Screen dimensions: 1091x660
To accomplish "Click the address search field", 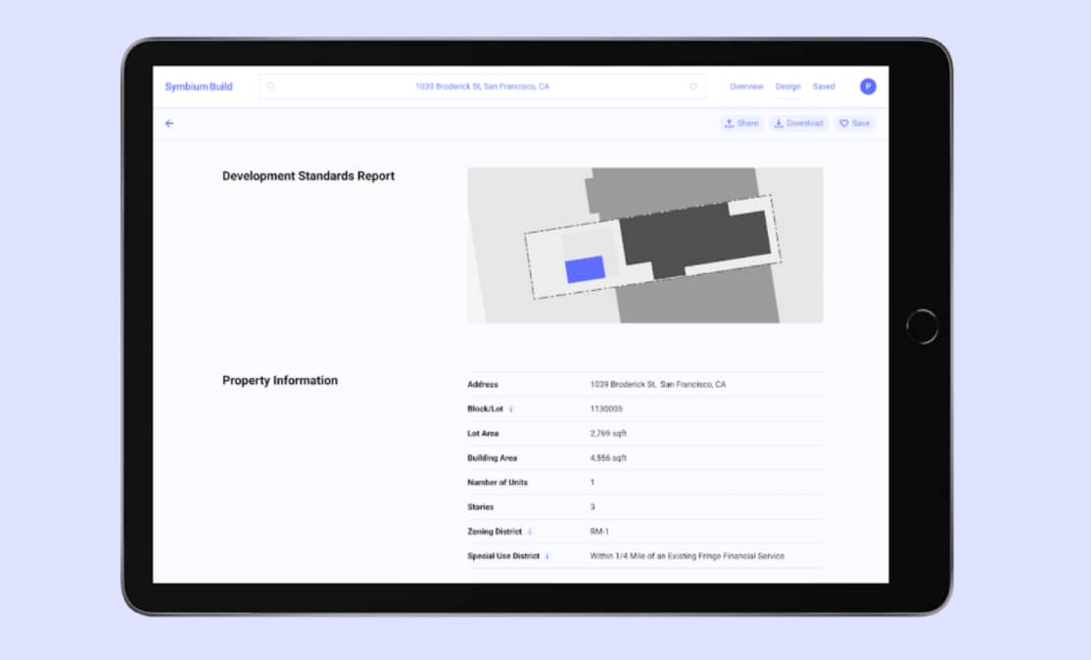I will [482, 86].
